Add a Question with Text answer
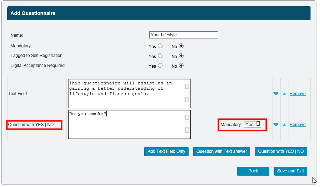The height and width of the screenshot is (187, 320). tap(221, 151)
